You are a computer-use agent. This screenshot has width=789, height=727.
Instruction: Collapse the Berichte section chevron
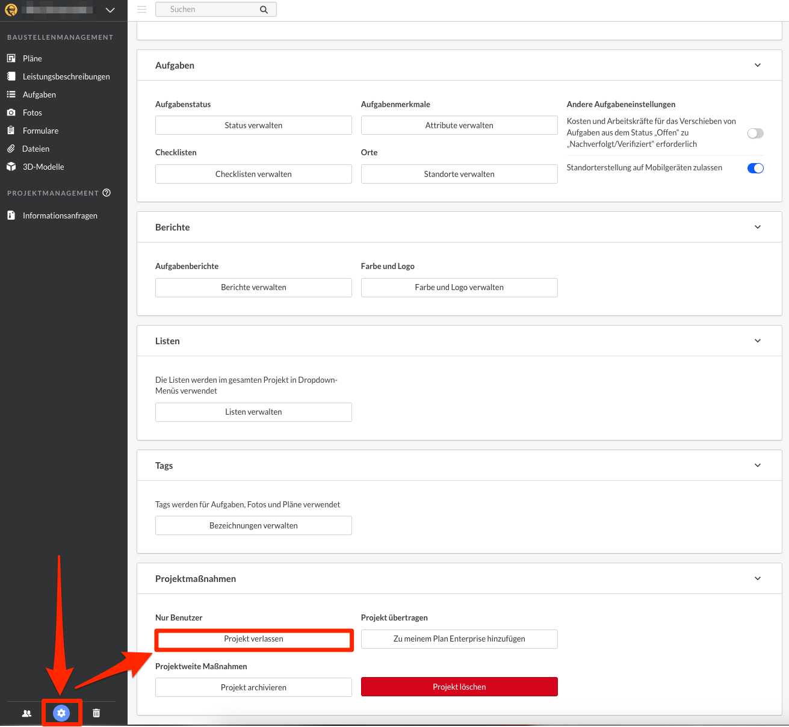tap(758, 227)
